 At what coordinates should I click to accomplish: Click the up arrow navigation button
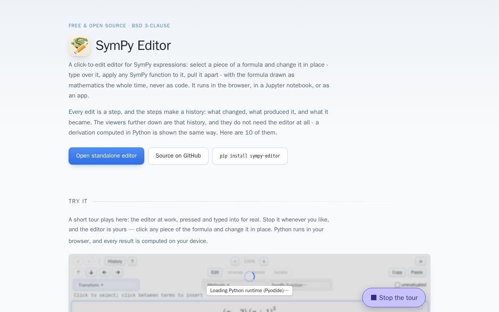[78, 272]
